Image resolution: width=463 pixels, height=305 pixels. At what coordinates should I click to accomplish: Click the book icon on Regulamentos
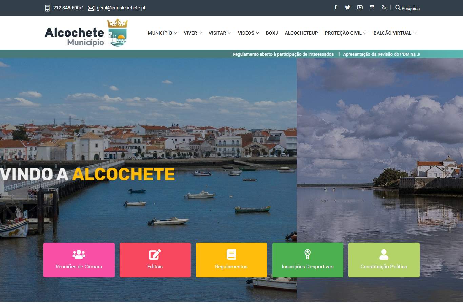point(231,254)
